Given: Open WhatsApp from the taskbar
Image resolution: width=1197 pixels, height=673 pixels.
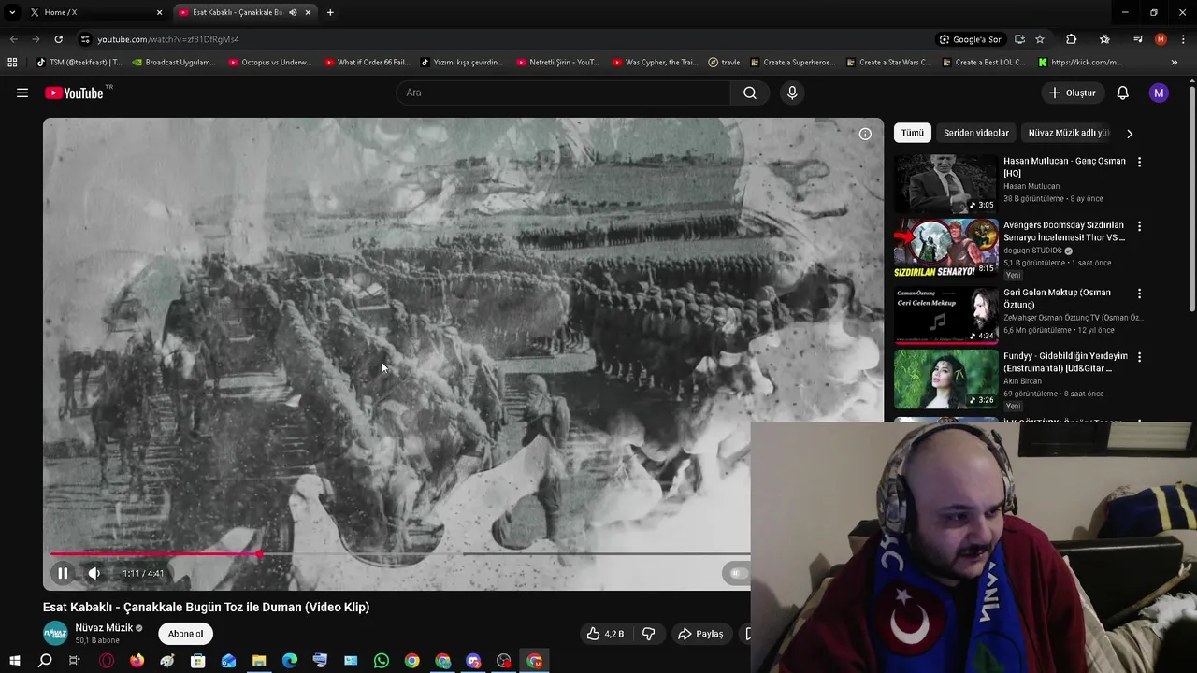Looking at the screenshot, I should pos(382,661).
